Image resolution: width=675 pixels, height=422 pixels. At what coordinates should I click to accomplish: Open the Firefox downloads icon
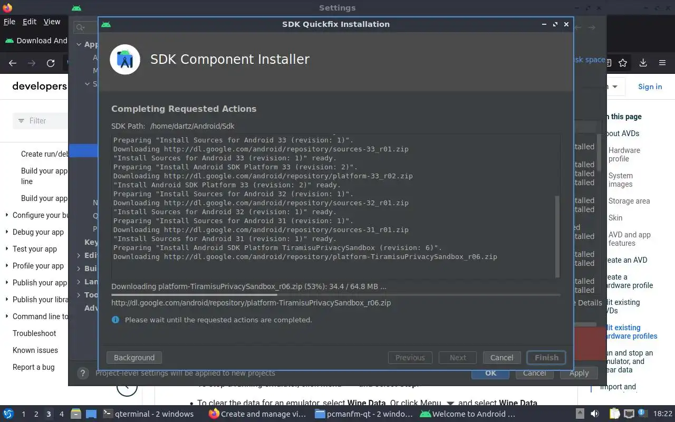643,63
